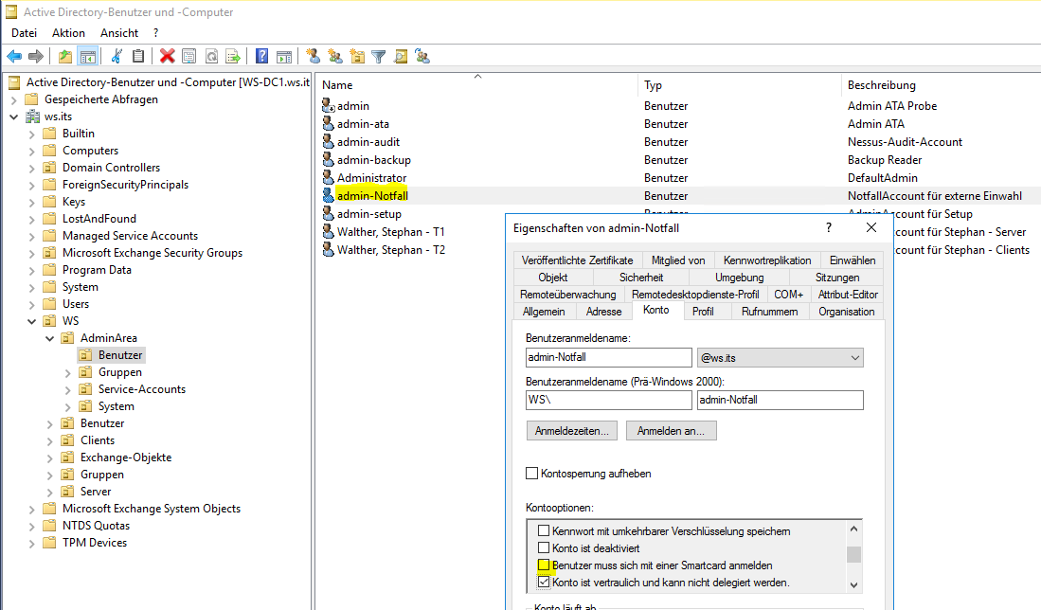Toggle Benutzer muss sich mit Smartcard anmelden
This screenshot has height=610, width=1041.
coord(544,565)
